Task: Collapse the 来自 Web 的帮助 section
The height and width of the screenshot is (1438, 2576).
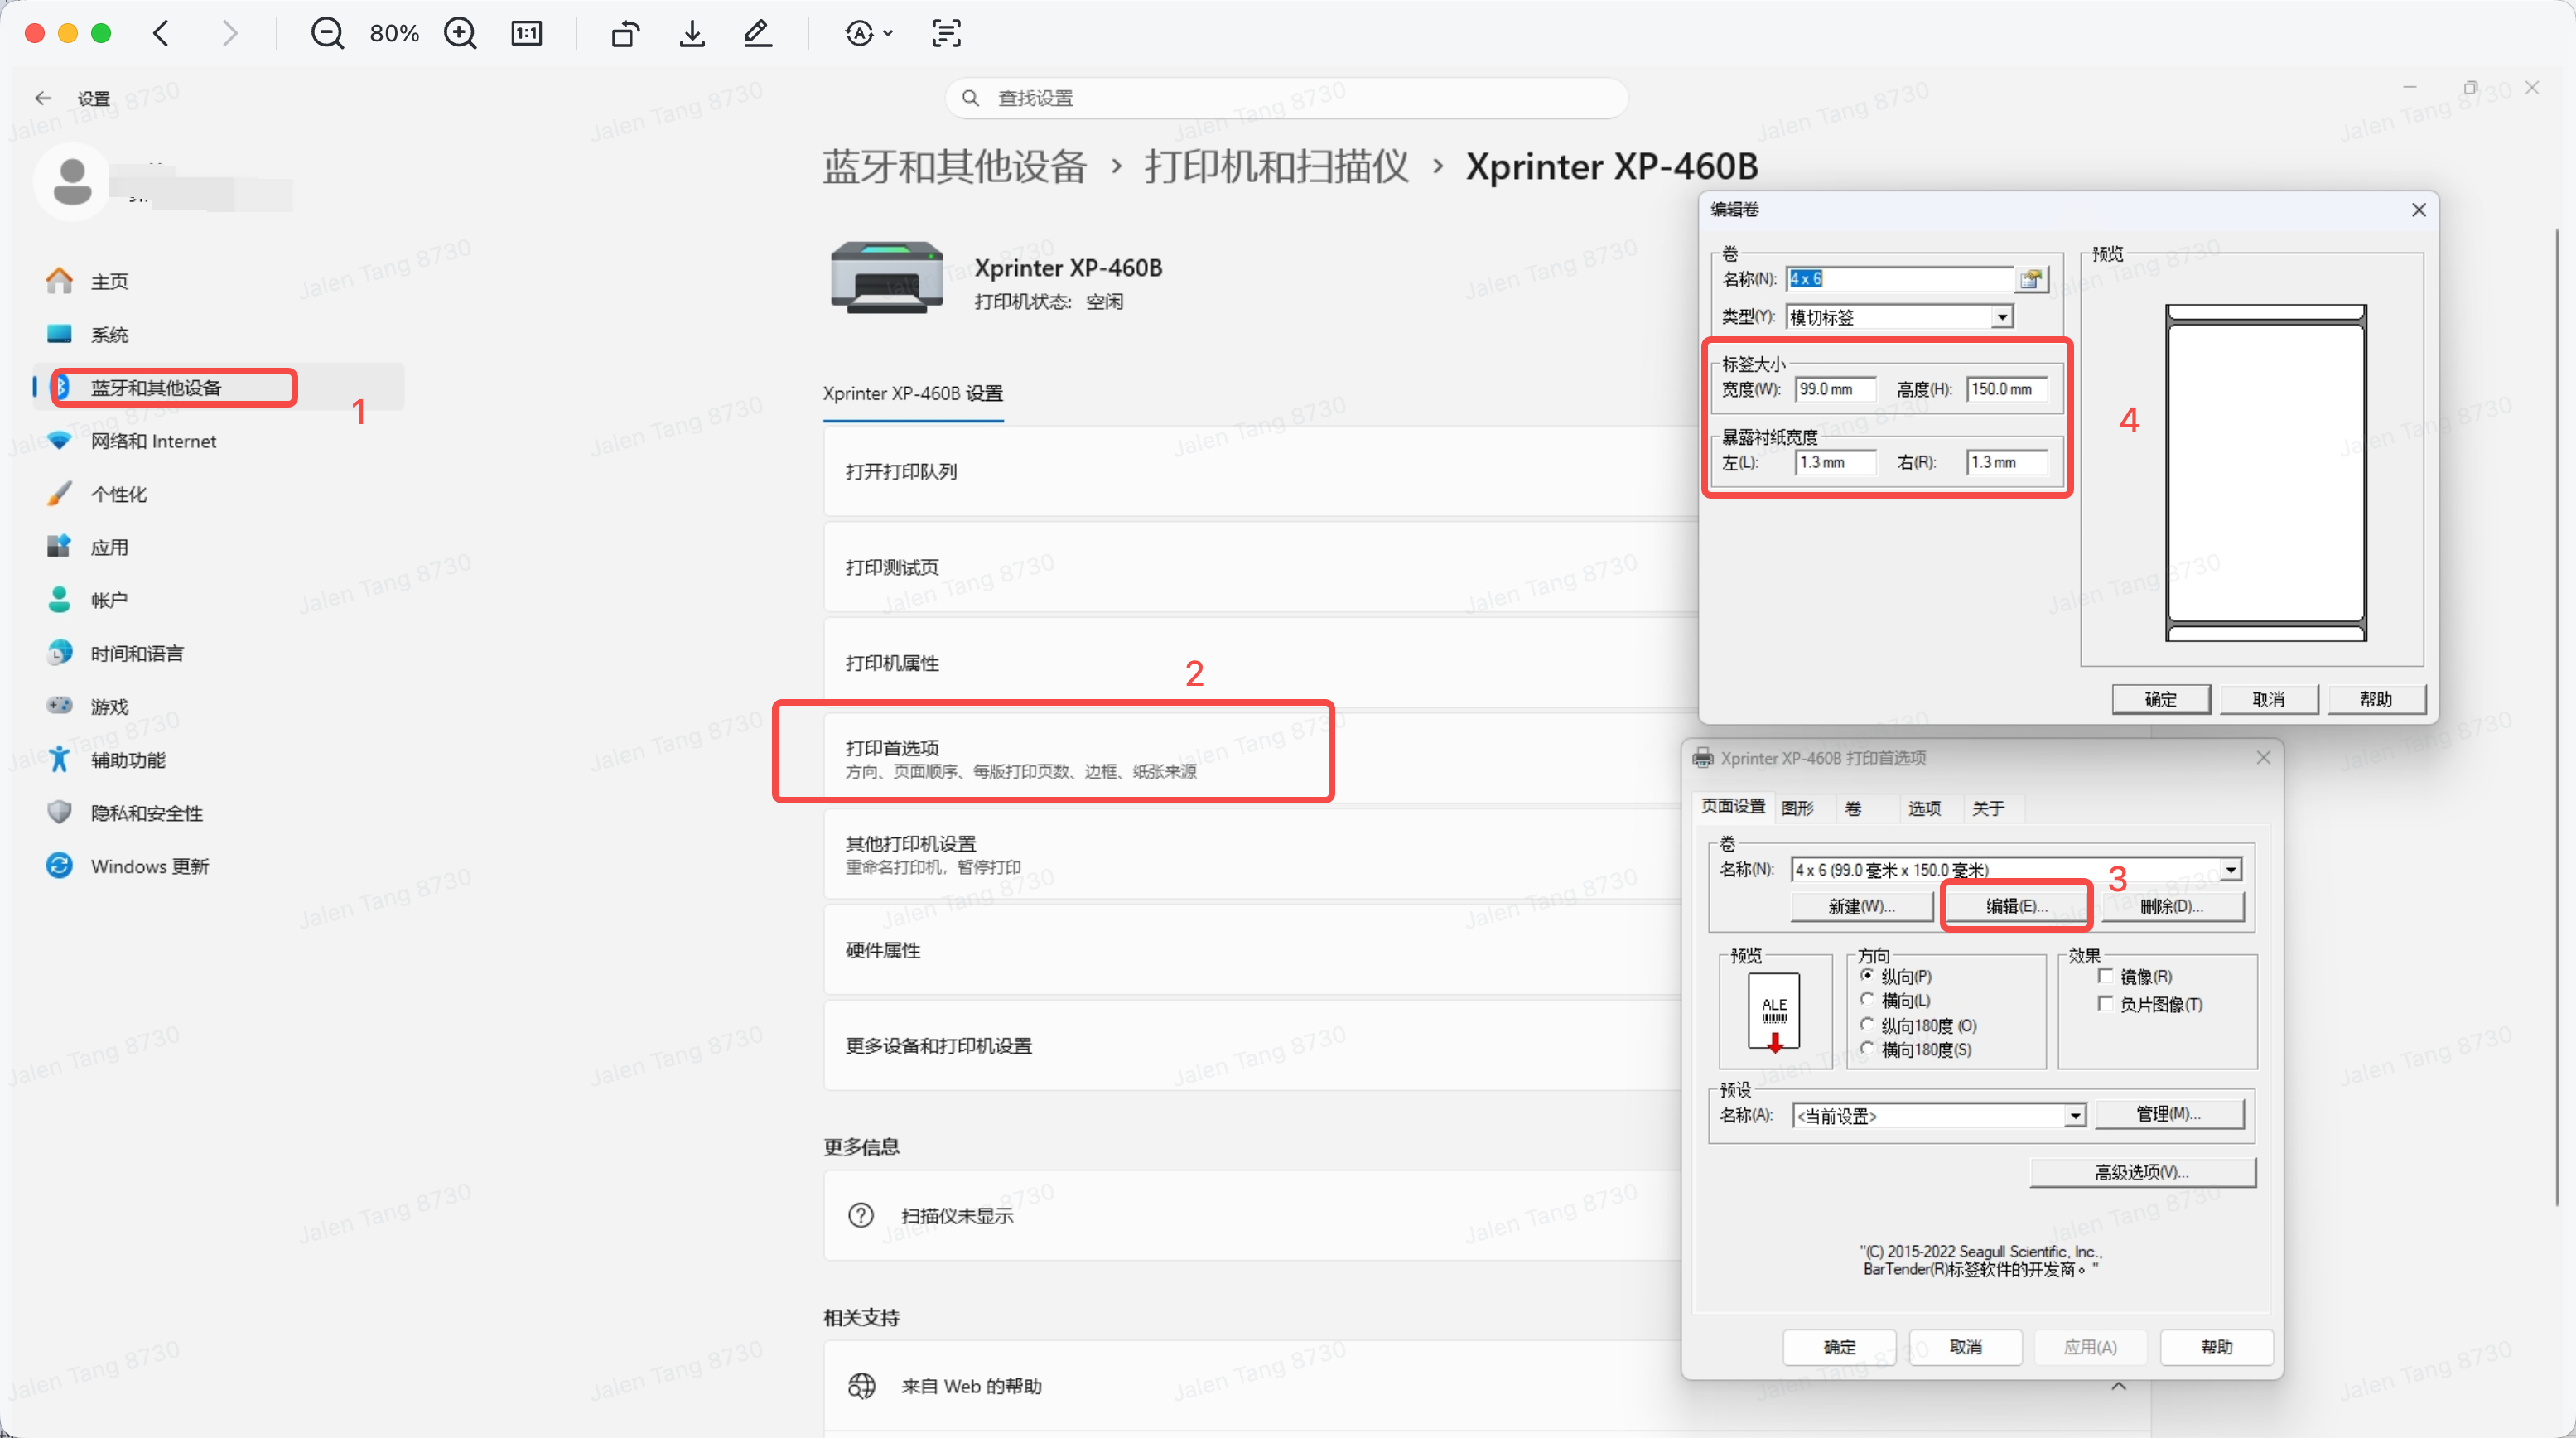Action: [2119, 1386]
